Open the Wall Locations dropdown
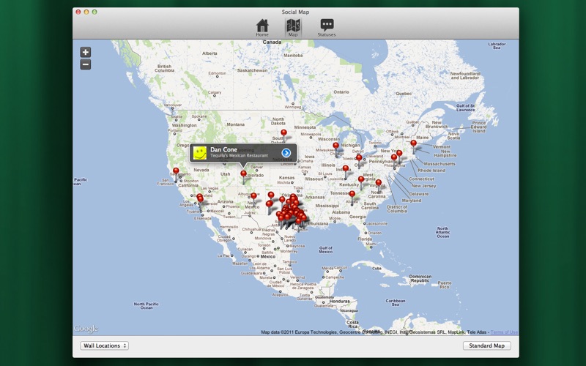Viewport: 586px width, 366px height. [x=104, y=346]
